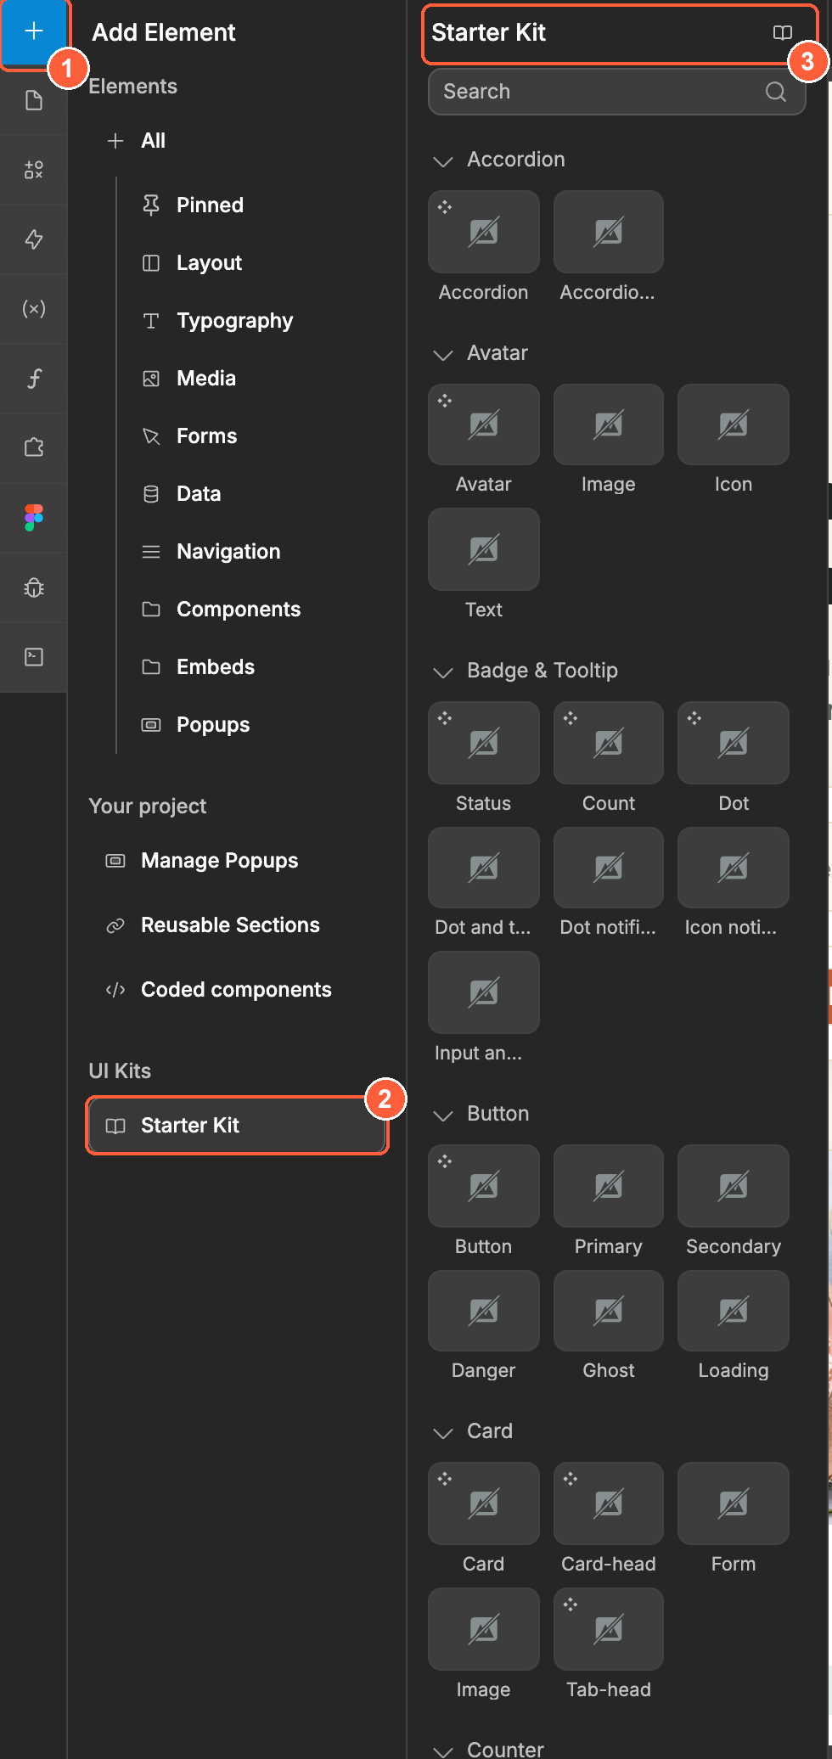
Task: Select the Ghost button element
Action: tap(609, 1311)
